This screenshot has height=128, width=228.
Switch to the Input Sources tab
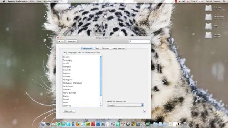pos(119,48)
